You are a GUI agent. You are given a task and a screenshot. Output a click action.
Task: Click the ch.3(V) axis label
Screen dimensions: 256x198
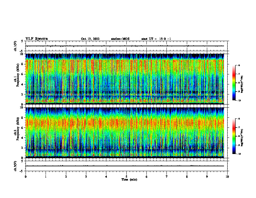click(x=16, y=166)
